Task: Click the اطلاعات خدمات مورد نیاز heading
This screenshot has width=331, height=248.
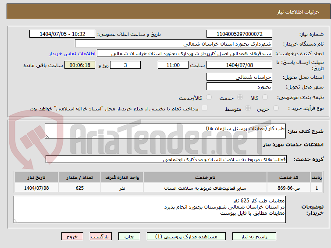Action: pos(293,145)
